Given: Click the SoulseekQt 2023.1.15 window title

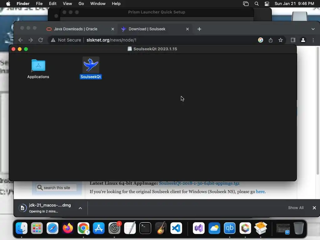Looking at the screenshot, I should tap(155, 49).
